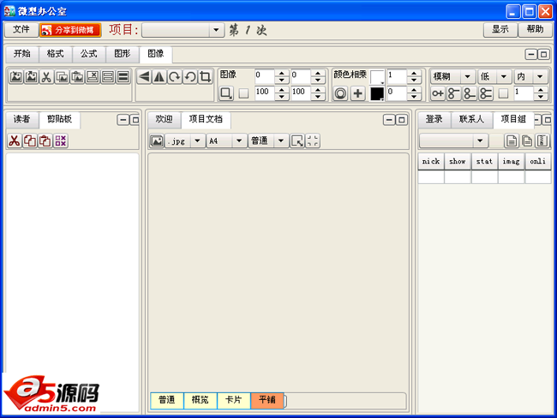Click the node icon with double lines

486,93
